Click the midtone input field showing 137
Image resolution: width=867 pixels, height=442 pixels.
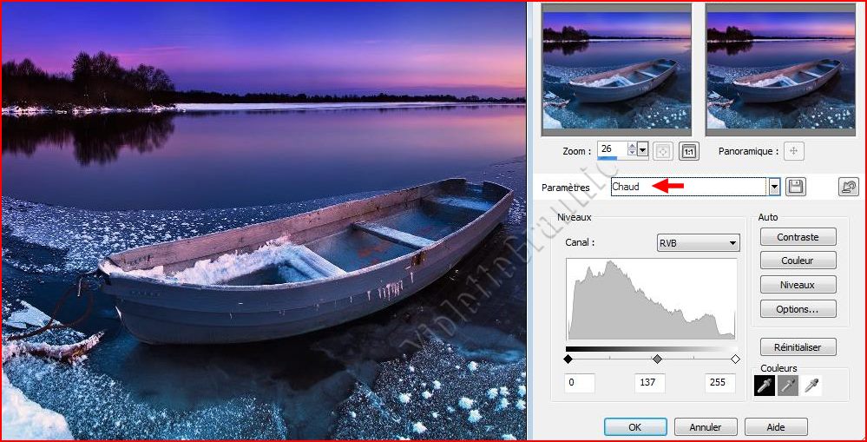649,383
